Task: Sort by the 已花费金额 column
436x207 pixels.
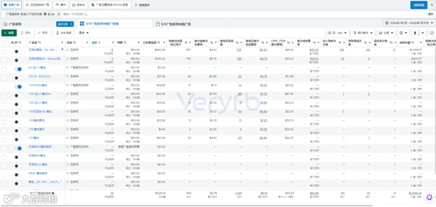Action: [x=158, y=43]
